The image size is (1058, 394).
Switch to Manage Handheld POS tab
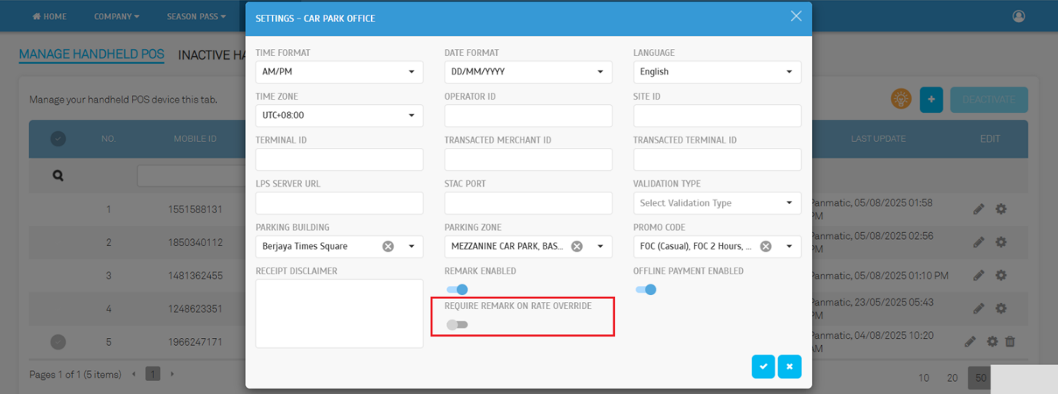click(91, 54)
